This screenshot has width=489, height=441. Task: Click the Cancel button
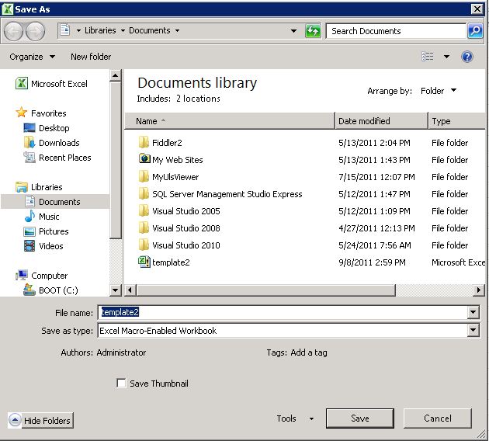437,418
